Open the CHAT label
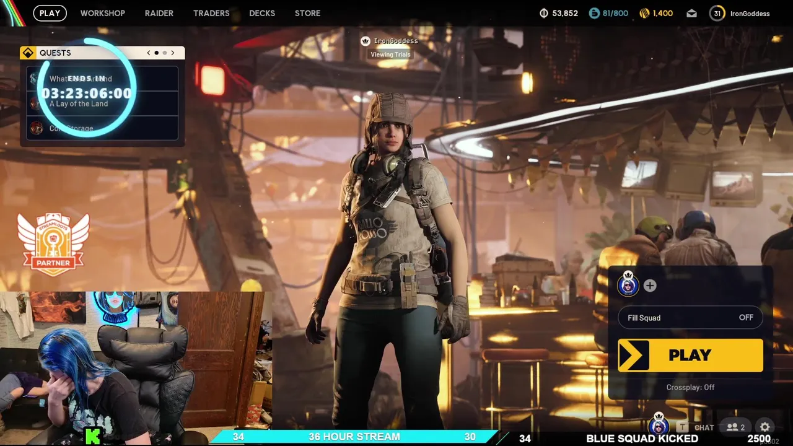The width and height of the screenshot is (793, 446). [x=704, y=427]
